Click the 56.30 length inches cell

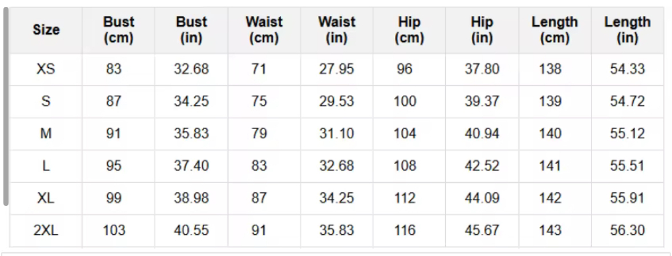point(628,230)
